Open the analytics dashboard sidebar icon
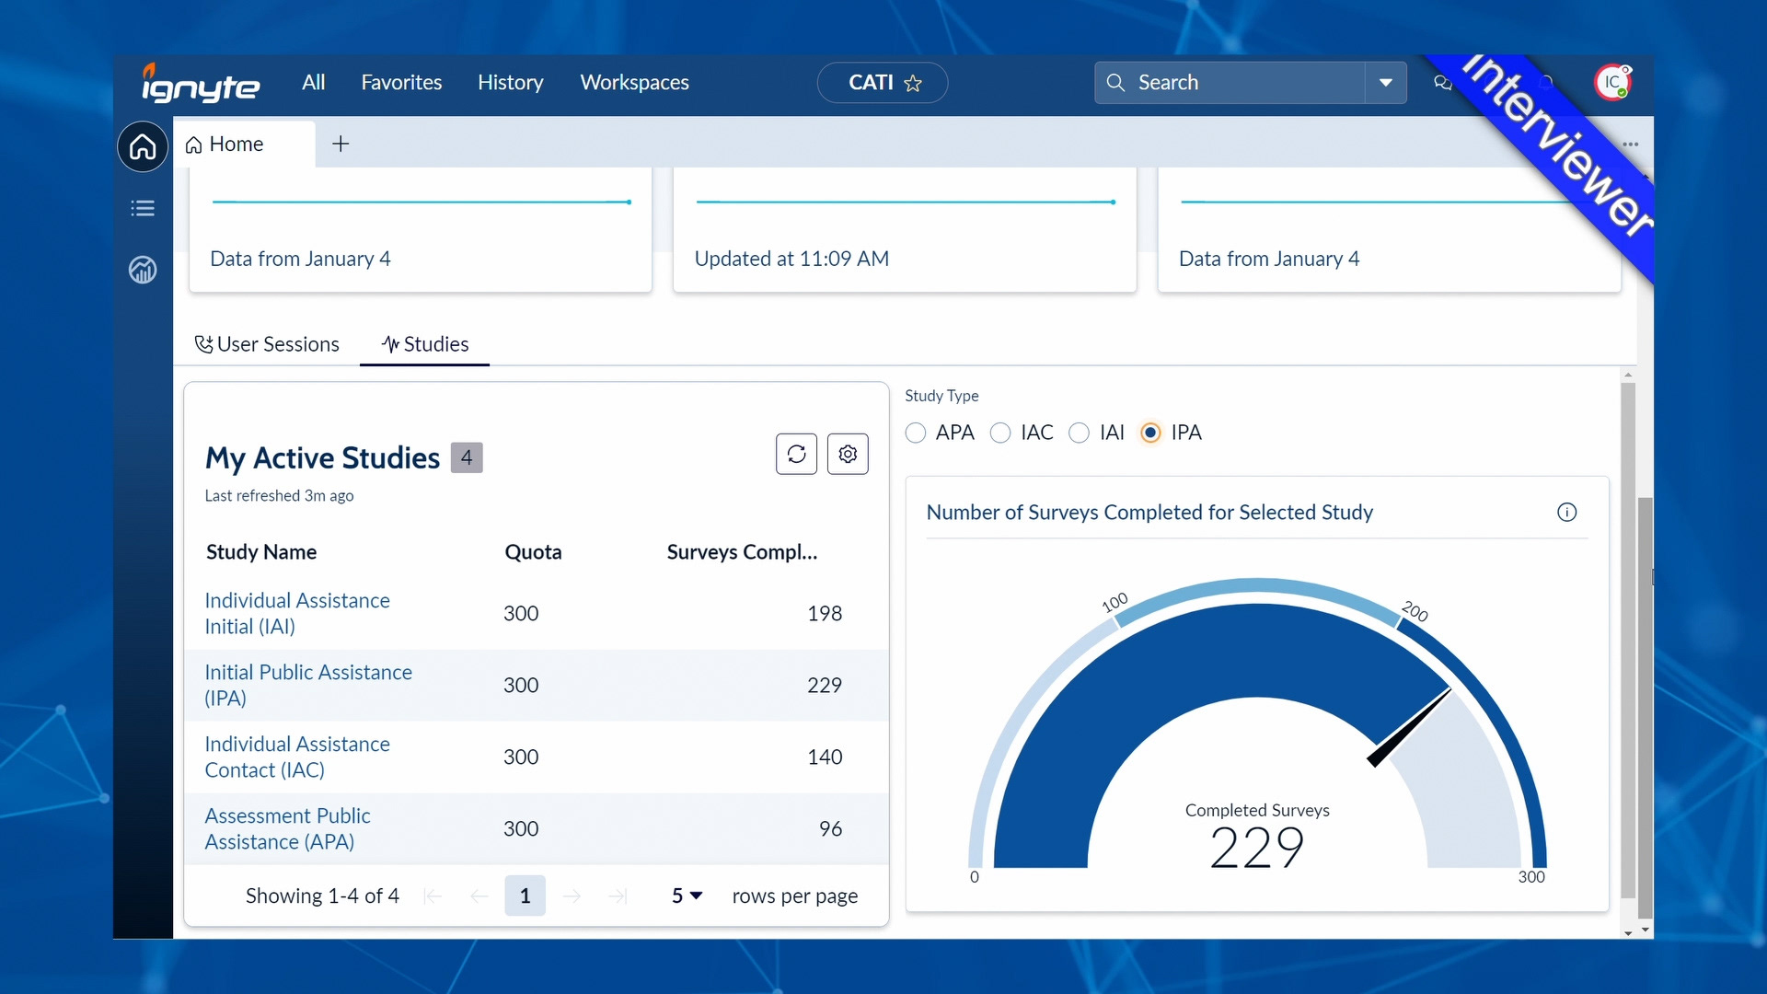Viewport: 1767px width, 994px height. coord(143,270)
